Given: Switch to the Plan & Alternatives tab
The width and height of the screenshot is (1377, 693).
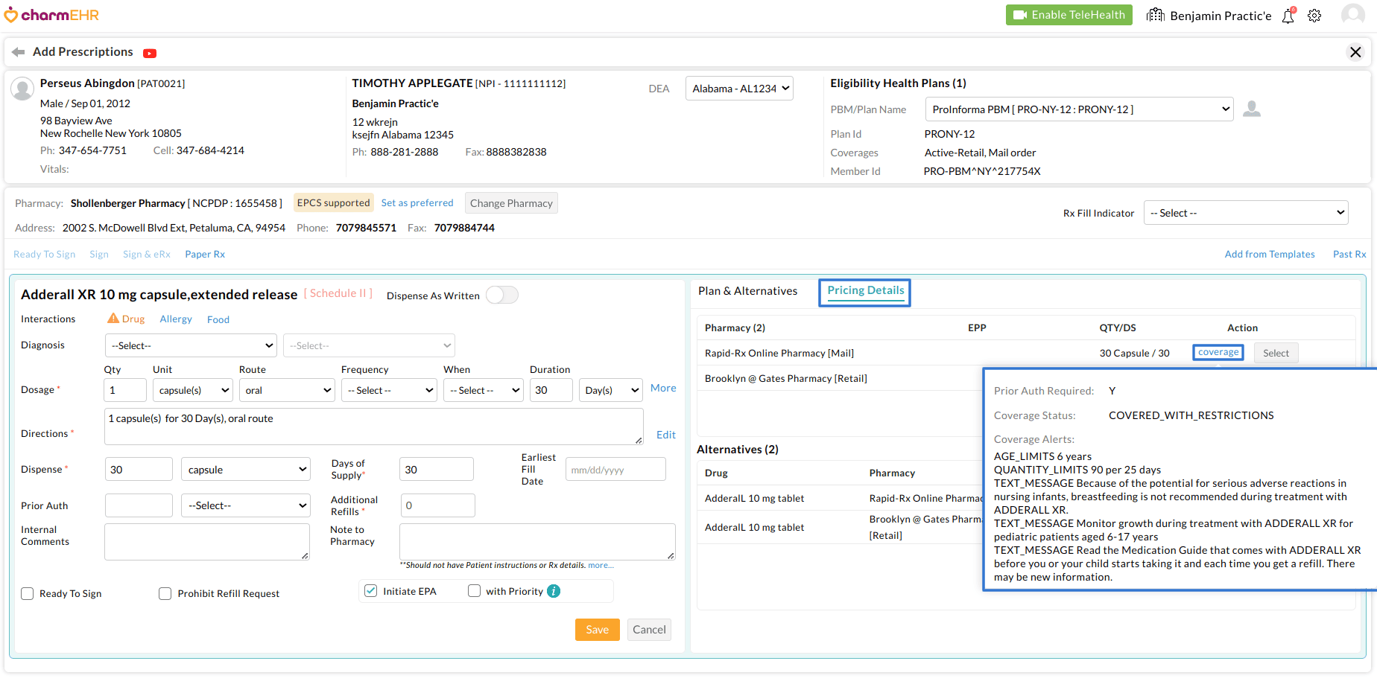Looking at the screenshot, I should click(747, 291).
